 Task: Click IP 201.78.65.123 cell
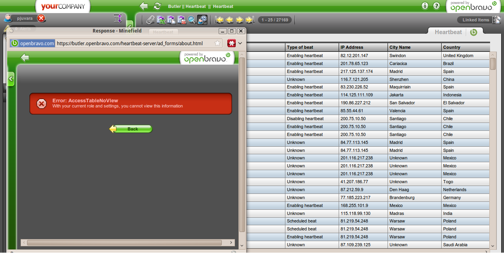tap(363, 63)
